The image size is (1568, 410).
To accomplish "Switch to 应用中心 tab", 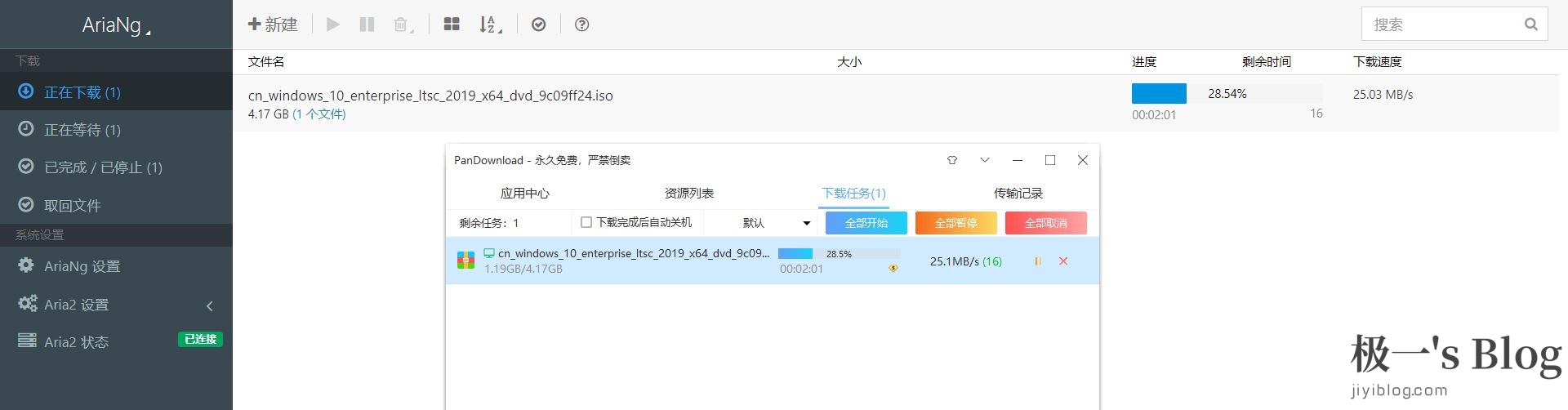I will (524, 194).
